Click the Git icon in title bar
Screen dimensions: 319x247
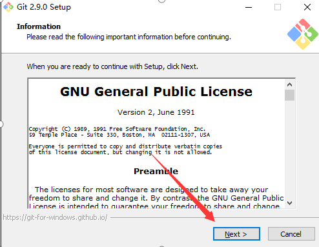pos(8,7)
